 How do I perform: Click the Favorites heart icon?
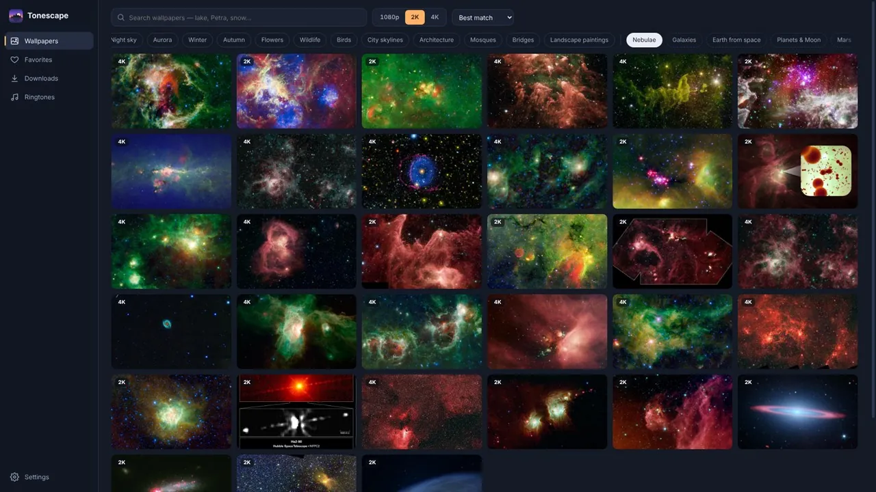tap(14, 59)
